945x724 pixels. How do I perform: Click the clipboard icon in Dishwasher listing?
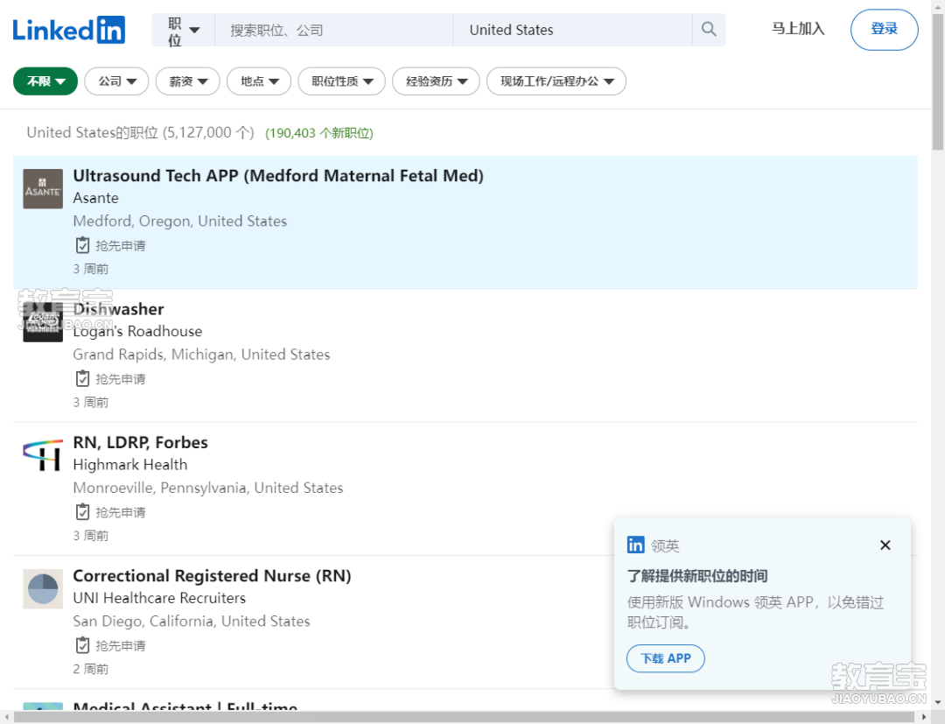tap(82, 378)
